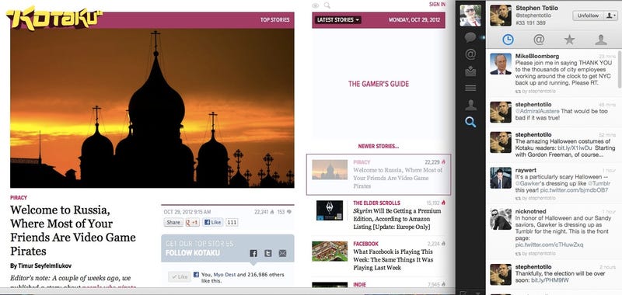Click MikeBloomberg's tweet avatar

point(501,64)
